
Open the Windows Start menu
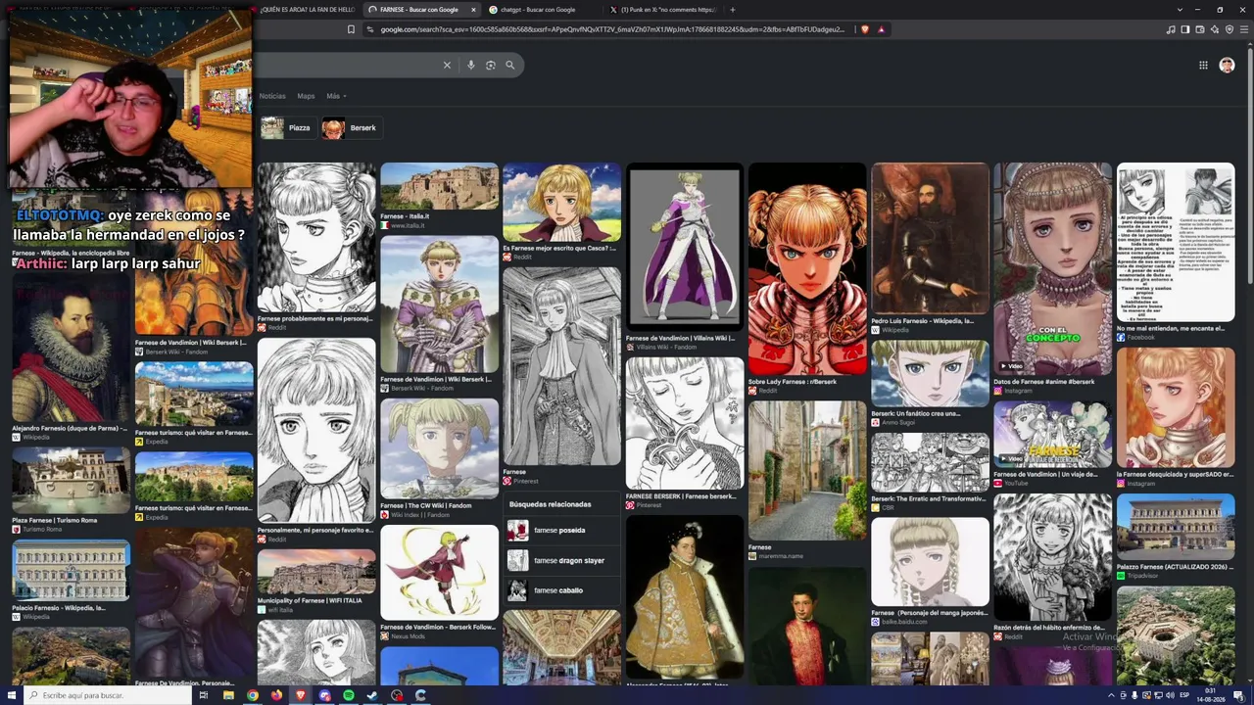point(10,695)
